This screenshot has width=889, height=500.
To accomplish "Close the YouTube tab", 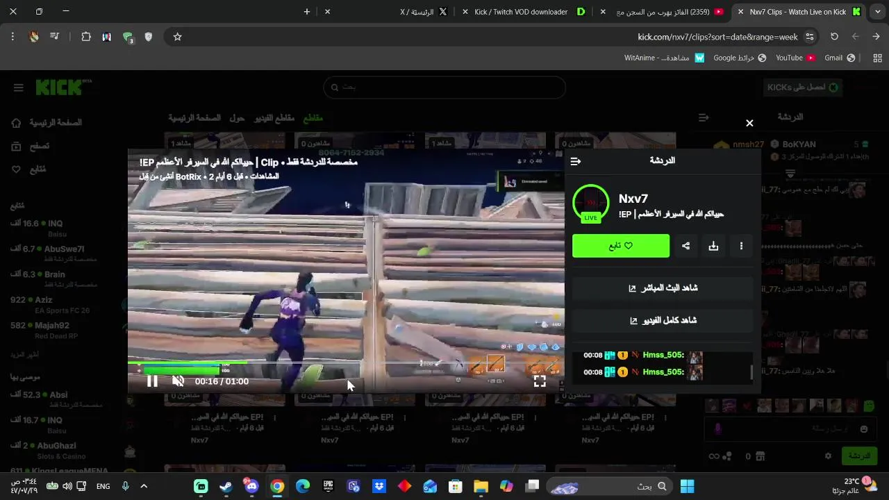I will pos(602,12).
